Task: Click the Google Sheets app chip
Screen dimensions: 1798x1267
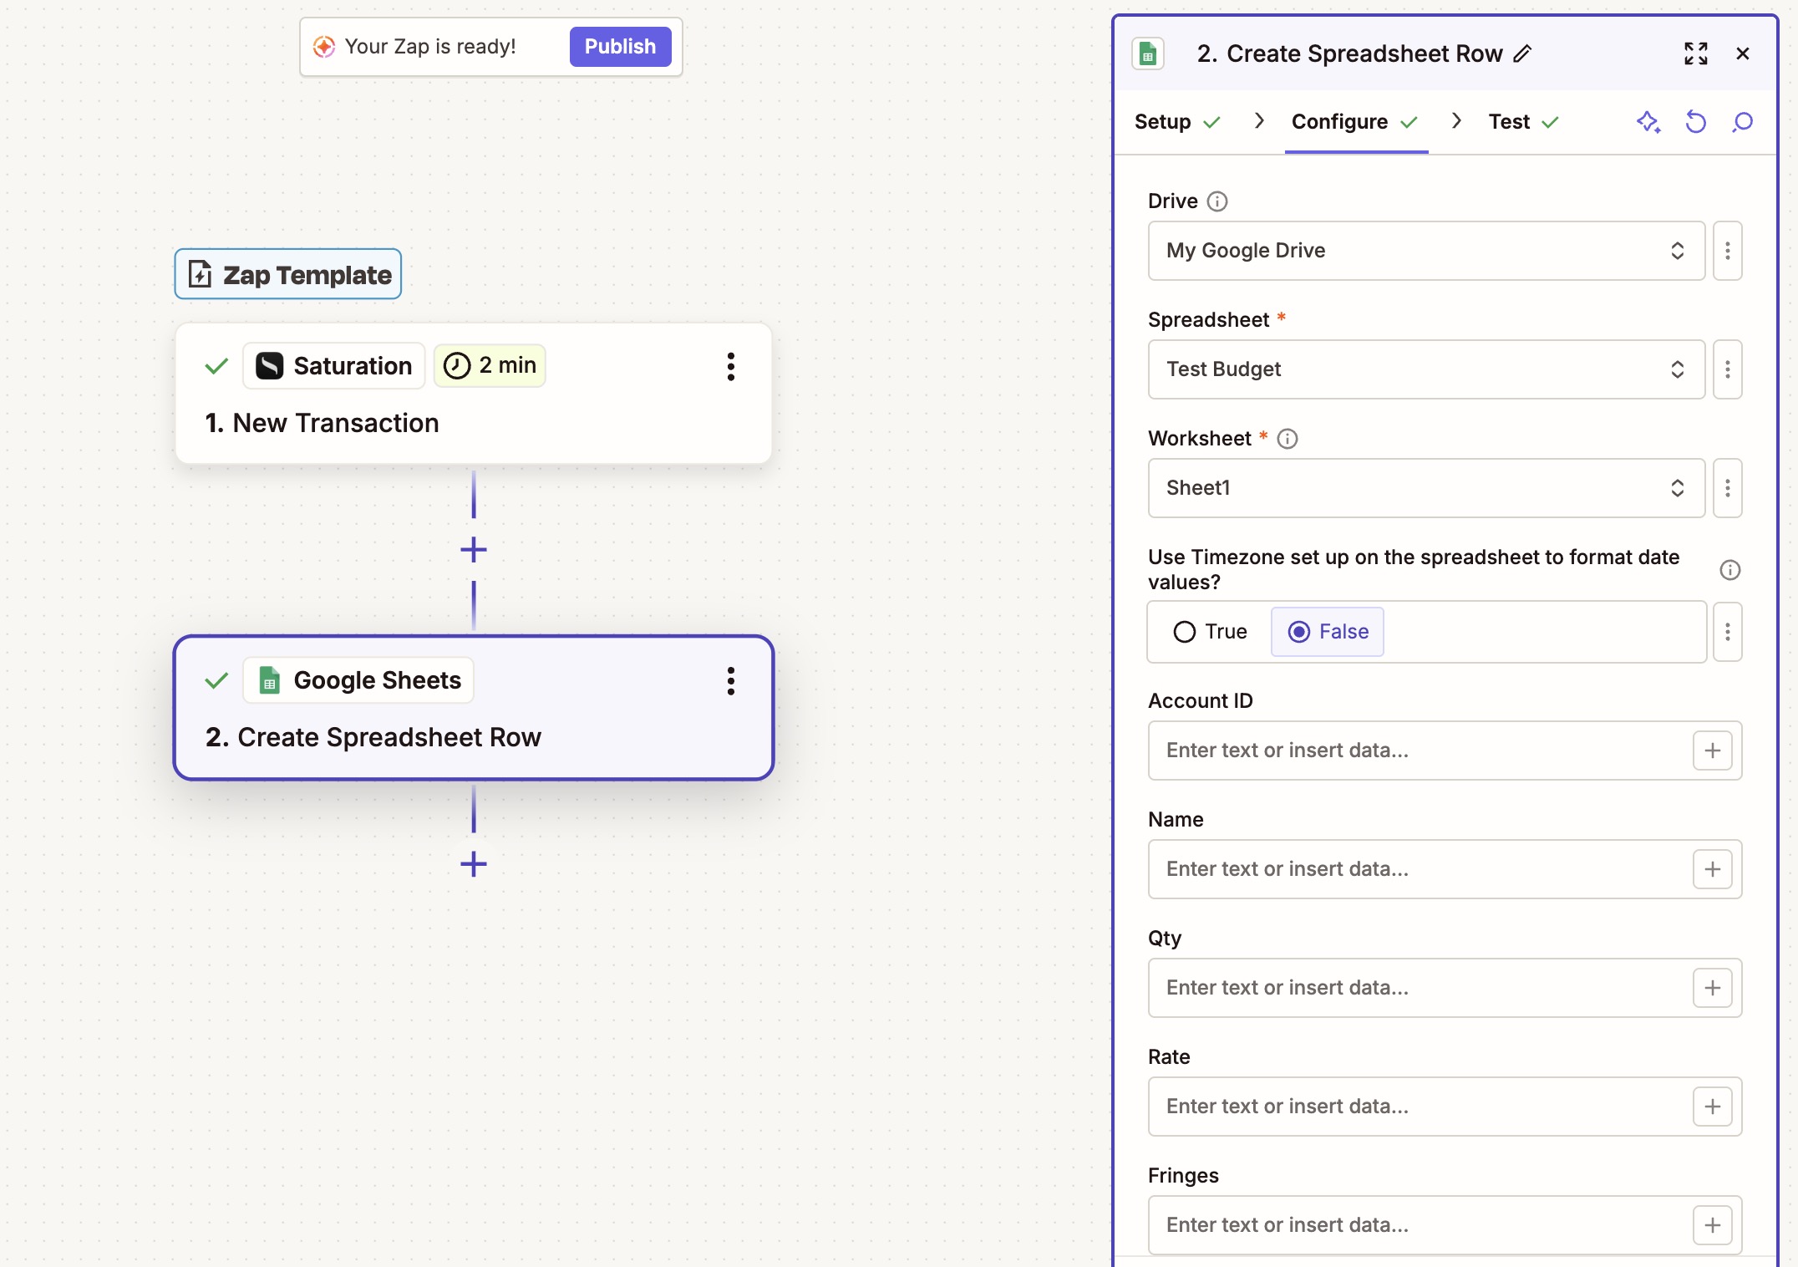Action: click(x=358, y=680)
